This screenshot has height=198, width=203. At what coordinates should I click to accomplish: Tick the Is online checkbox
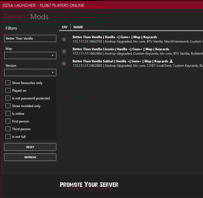coord(8,114)
